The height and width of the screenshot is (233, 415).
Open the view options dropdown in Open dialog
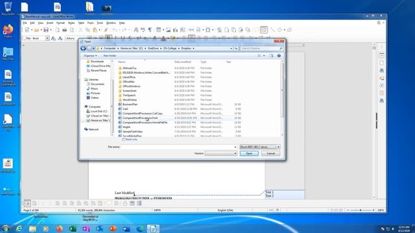[x=264, y=56]
